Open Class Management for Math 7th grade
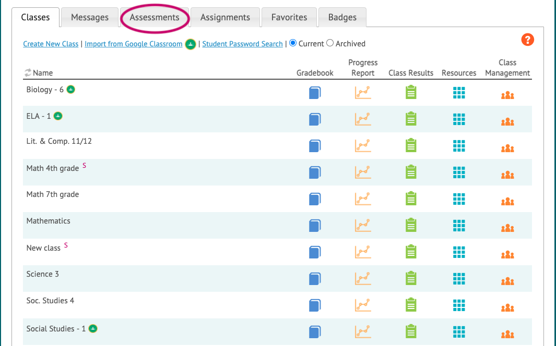556x346 pixels. (507, 201)
